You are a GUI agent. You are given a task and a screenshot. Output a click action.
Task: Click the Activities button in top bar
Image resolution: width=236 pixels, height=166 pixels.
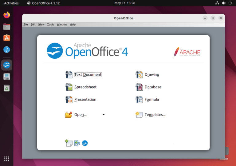pos(11,3)
